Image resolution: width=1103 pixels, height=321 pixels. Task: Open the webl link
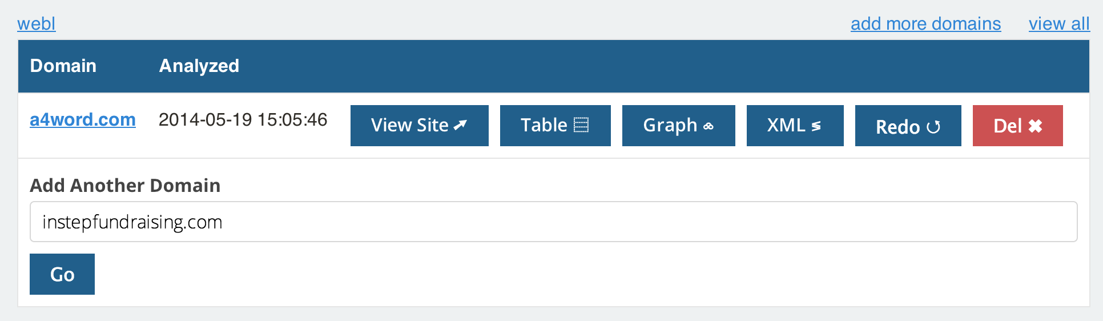tap(37, 23)
